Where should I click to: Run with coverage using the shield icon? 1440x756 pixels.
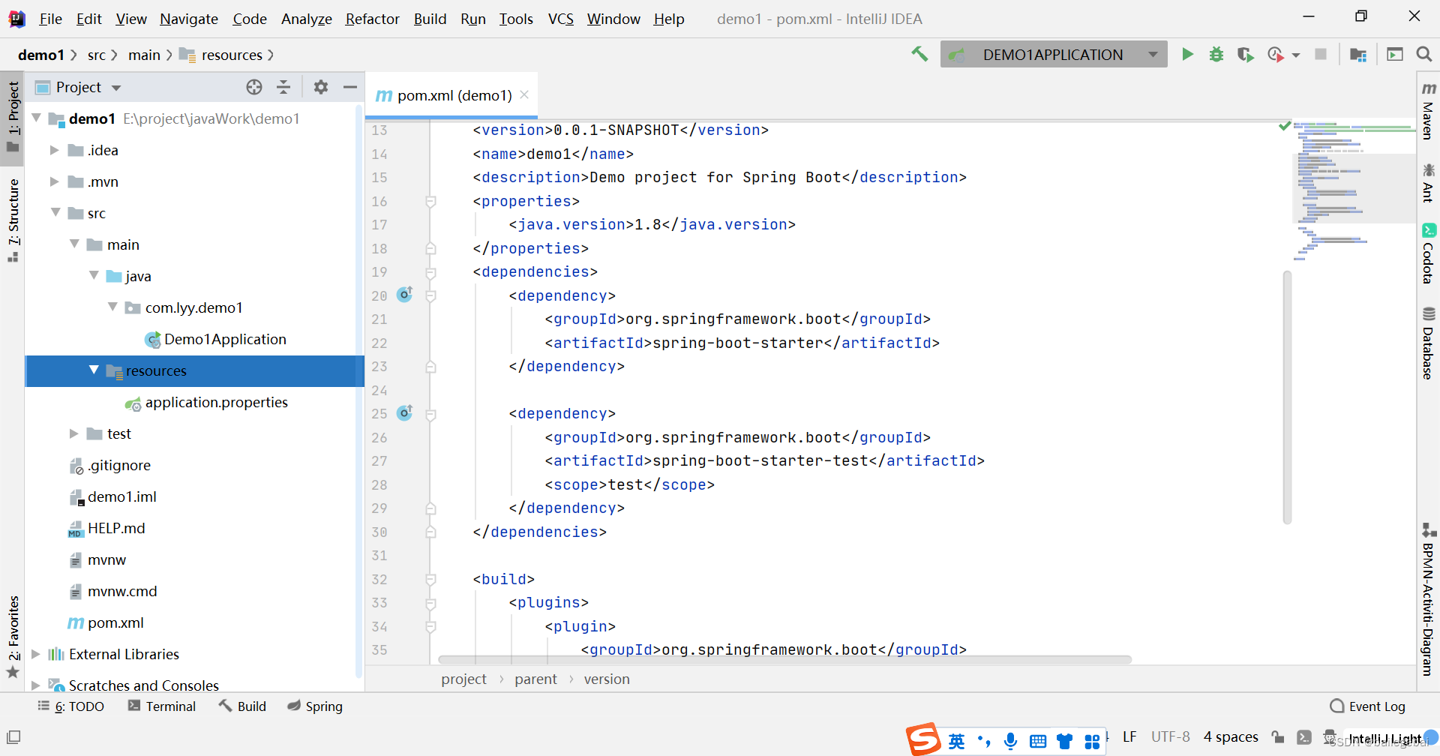1245,54
